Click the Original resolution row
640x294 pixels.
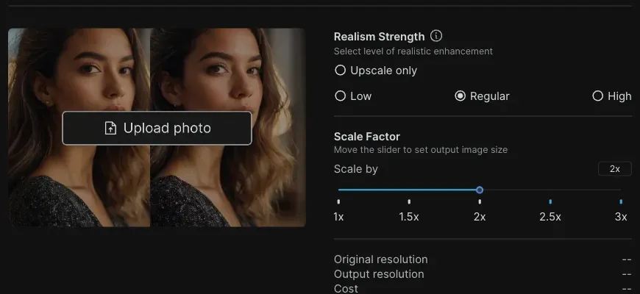pos(483,259)
